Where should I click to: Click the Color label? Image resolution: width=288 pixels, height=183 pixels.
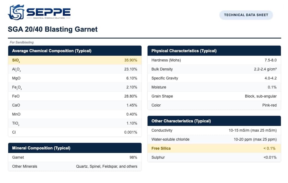[156, 105]
